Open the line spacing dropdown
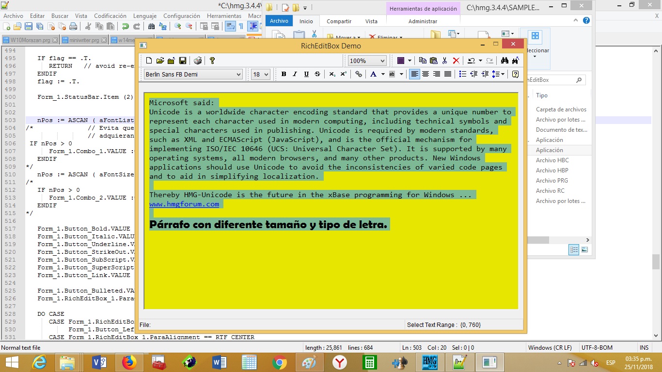 pos(499,74)
